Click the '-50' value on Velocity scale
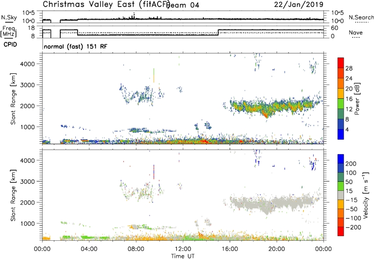This screenshot has width=374, height=259. [x=352, y=209]
